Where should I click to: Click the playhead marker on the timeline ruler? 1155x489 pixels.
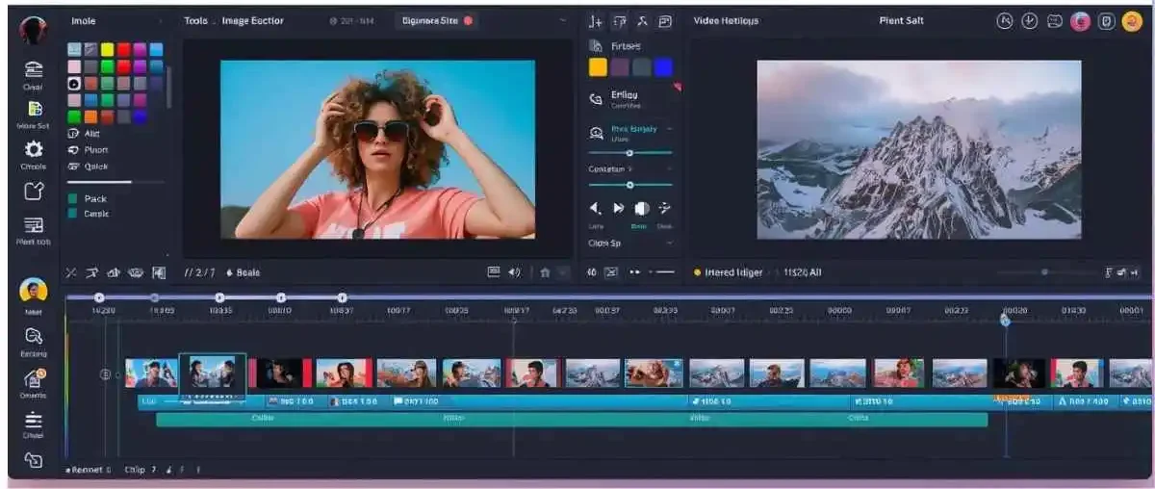pos(1006,320)
